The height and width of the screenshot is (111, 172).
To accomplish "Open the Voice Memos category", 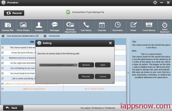I will pos(149,27).
